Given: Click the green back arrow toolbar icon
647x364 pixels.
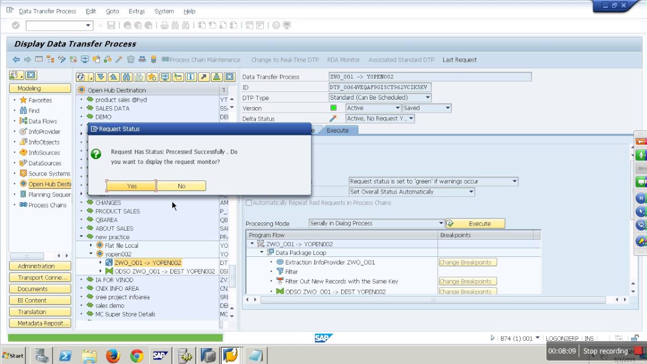Looking at the screenshot, I should [16, 60].
